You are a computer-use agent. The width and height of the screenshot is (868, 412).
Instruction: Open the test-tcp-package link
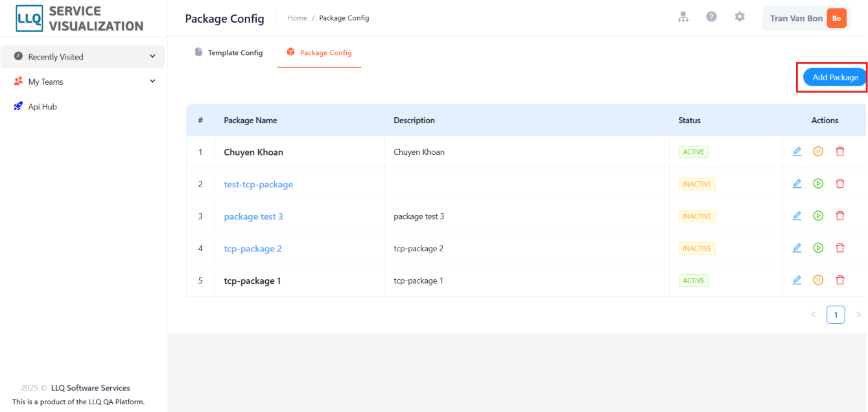click(x=259, y=185)
